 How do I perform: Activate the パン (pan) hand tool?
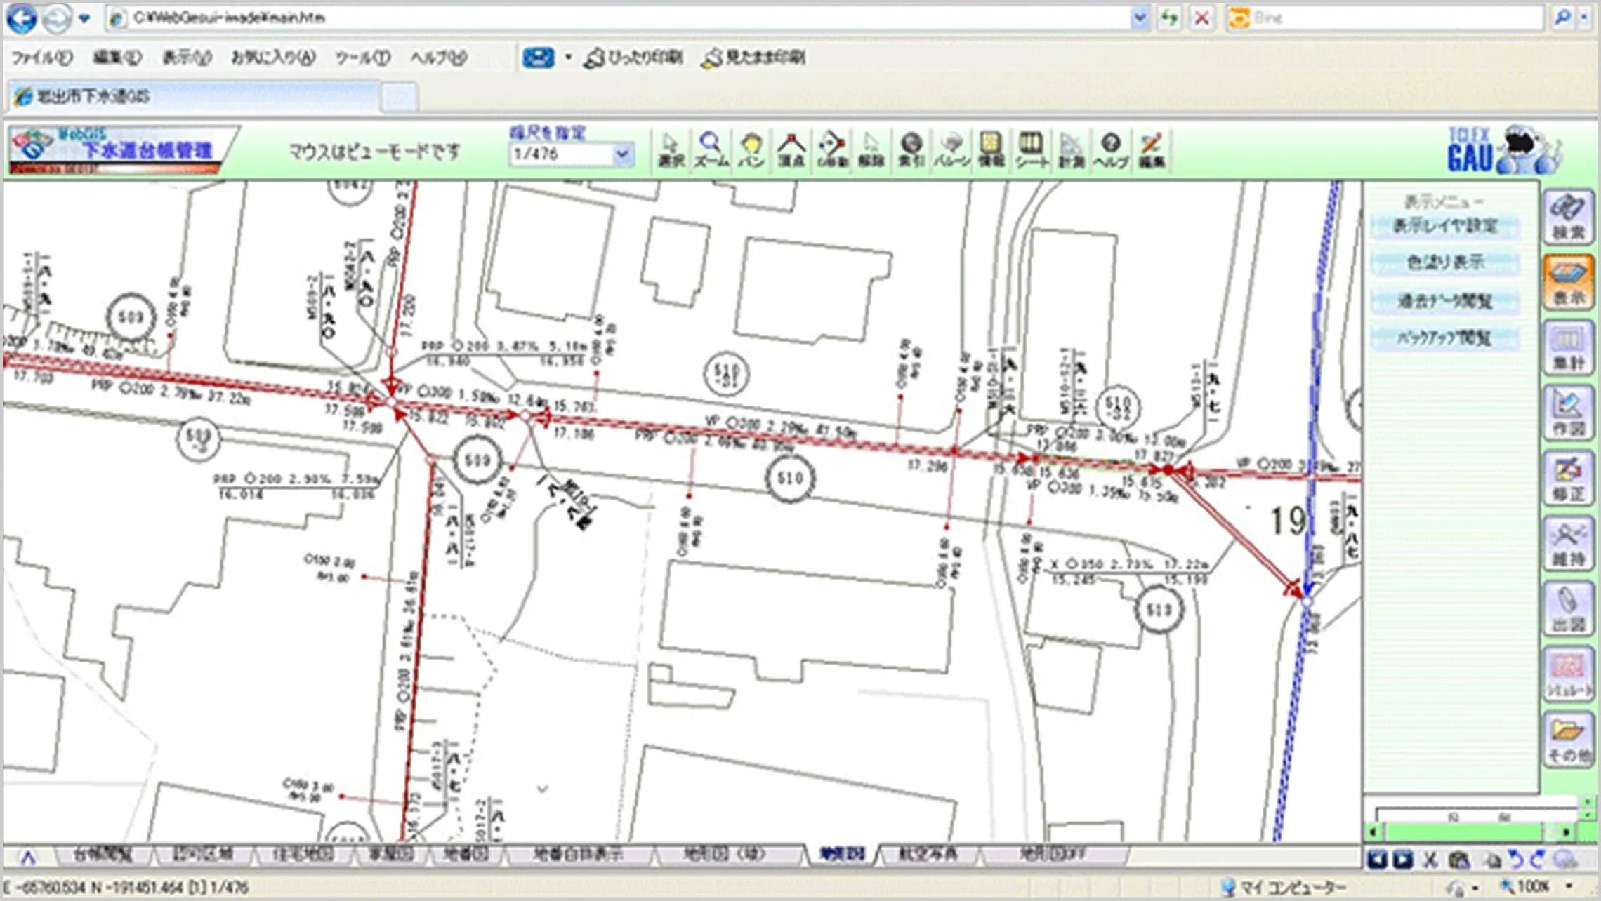[x=751, y=149]
